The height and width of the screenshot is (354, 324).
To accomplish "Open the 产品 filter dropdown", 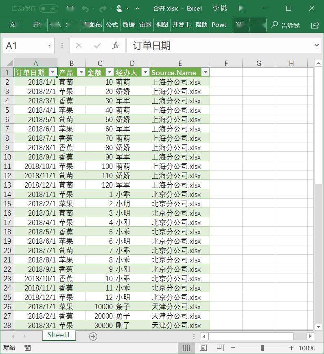I will pyautogui.click(x=81, y=72).
